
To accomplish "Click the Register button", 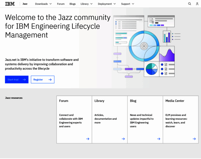I will [43, 79].
